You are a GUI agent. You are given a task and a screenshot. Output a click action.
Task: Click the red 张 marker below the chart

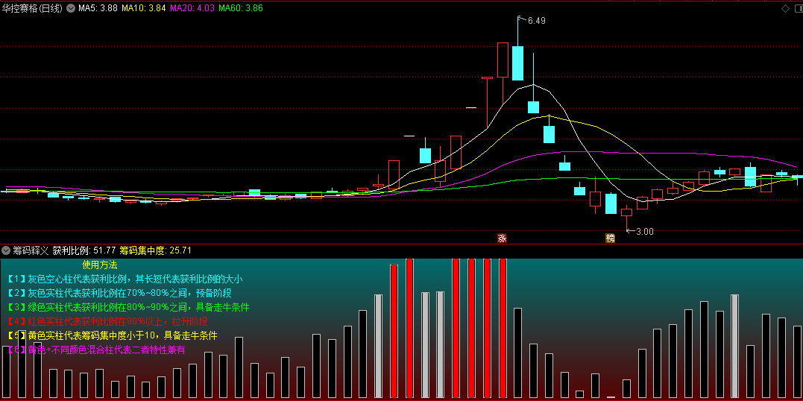coord(503,239)
